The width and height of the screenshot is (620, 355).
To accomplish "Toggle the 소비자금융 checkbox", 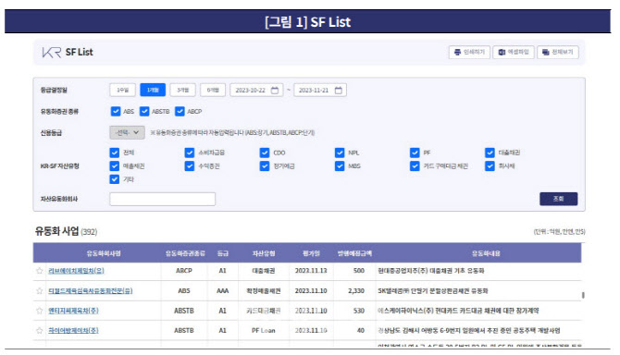I will (x=190, y=153).
